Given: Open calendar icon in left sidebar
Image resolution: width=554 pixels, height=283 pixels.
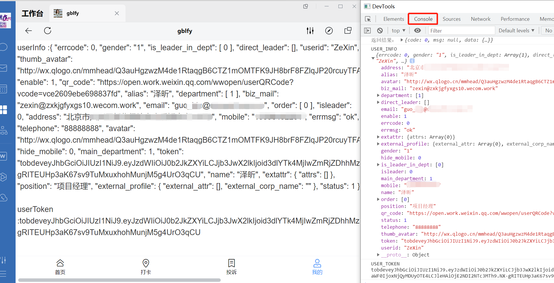Looking at the screenshot, I should (x=3, y=89).
